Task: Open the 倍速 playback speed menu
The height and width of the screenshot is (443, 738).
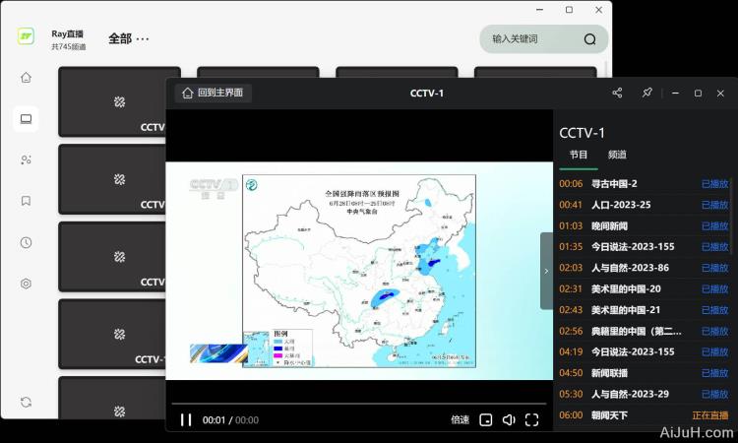Action: [460, 419]
